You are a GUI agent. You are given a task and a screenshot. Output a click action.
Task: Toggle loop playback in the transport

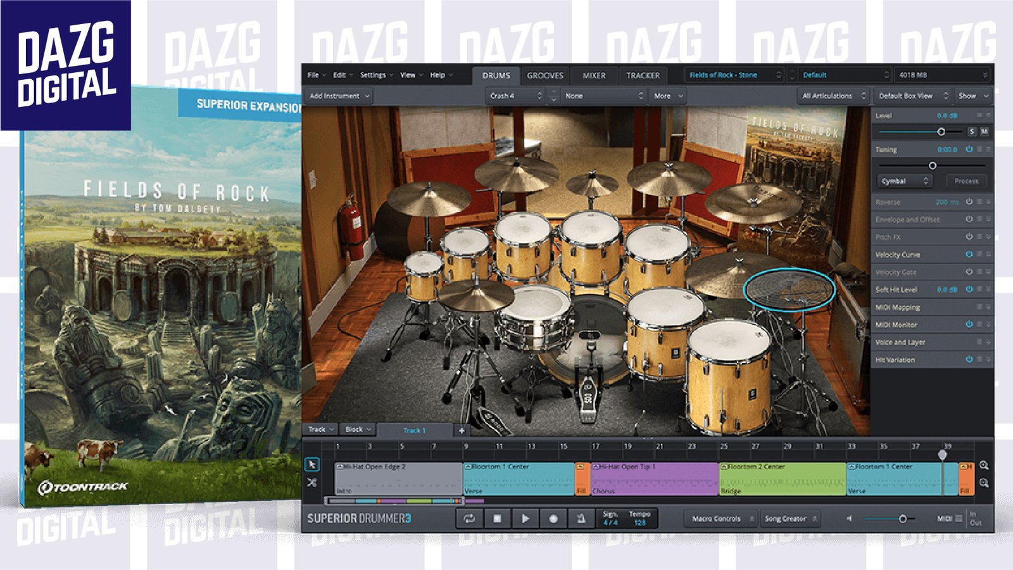pos(469,518)
